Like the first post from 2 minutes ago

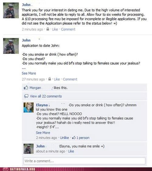[55, 29]
